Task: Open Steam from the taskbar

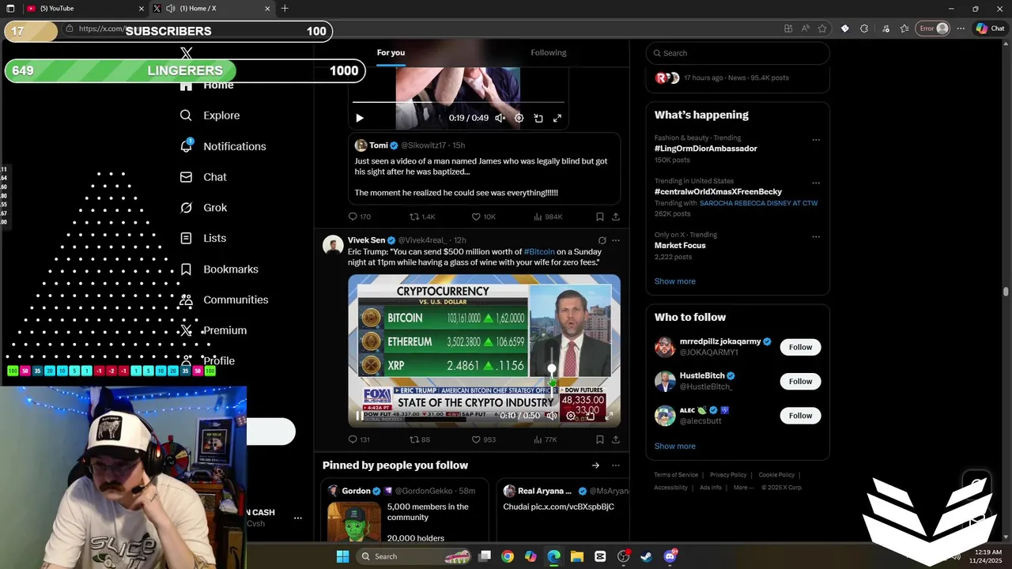Action: tap(646, 556)
